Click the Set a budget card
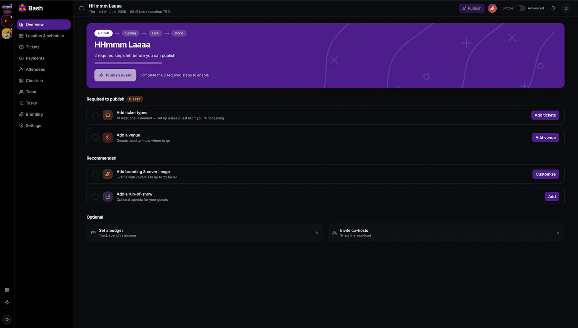The image size is (578, 328). [204, 233]
